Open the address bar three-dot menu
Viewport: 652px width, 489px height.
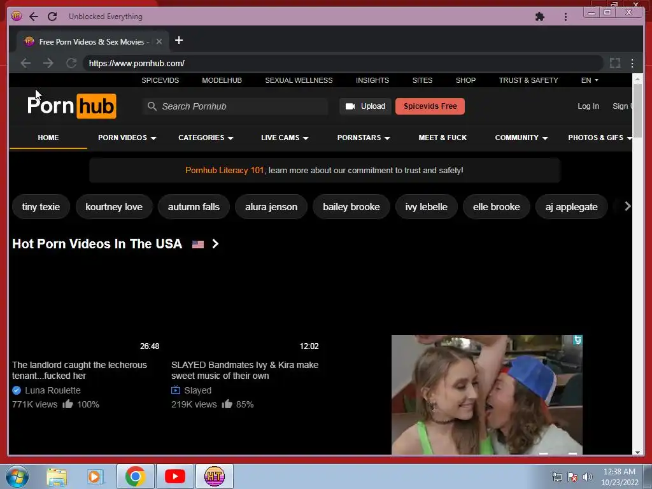click(x=632, y=63)
